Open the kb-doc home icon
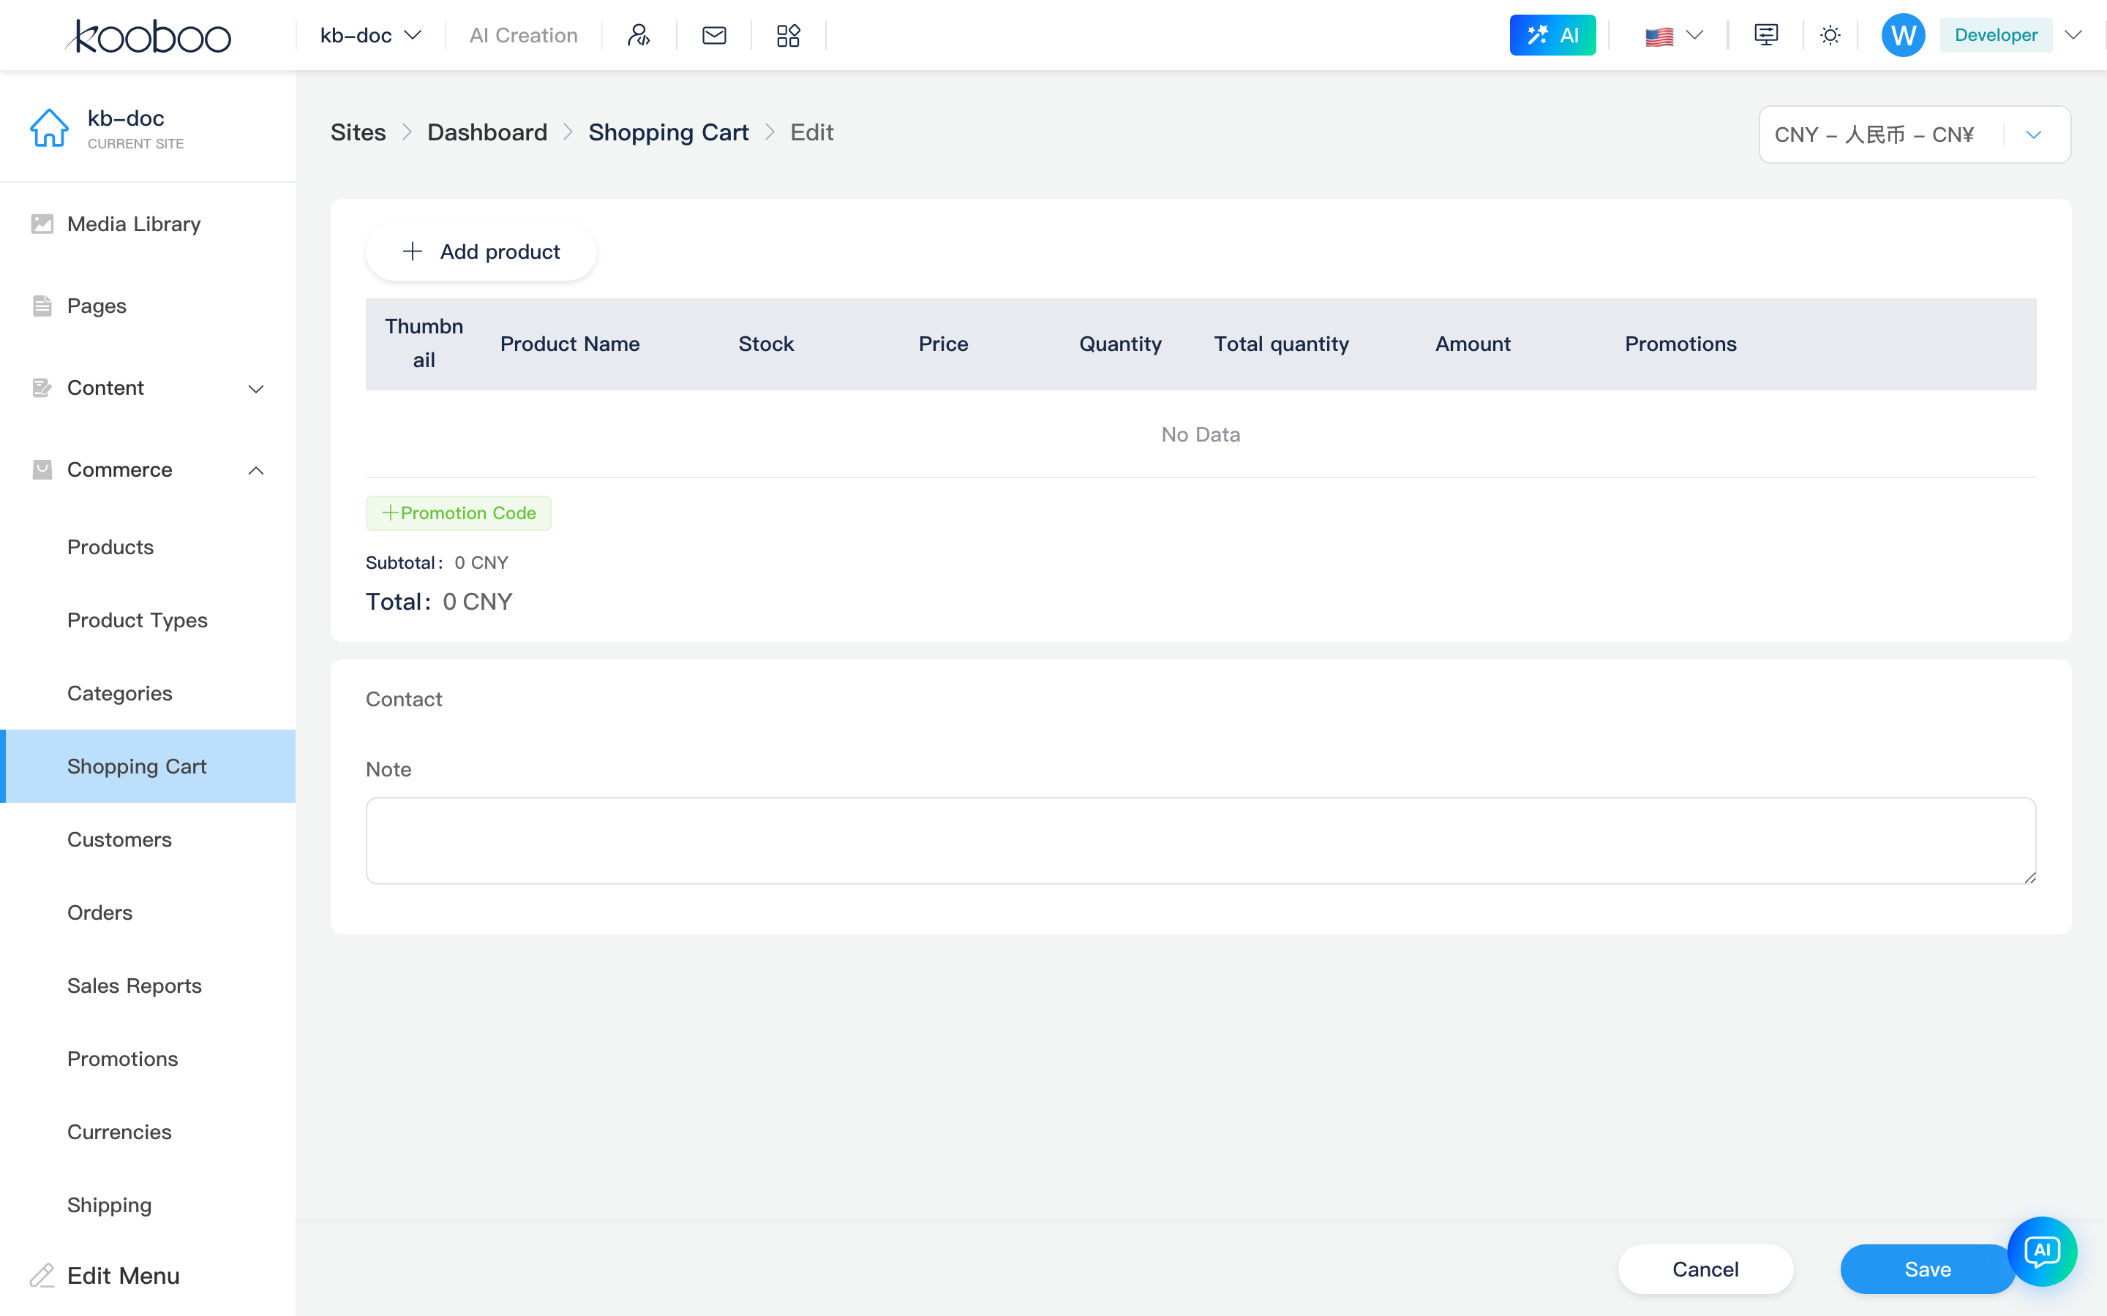 coord(49,128)
